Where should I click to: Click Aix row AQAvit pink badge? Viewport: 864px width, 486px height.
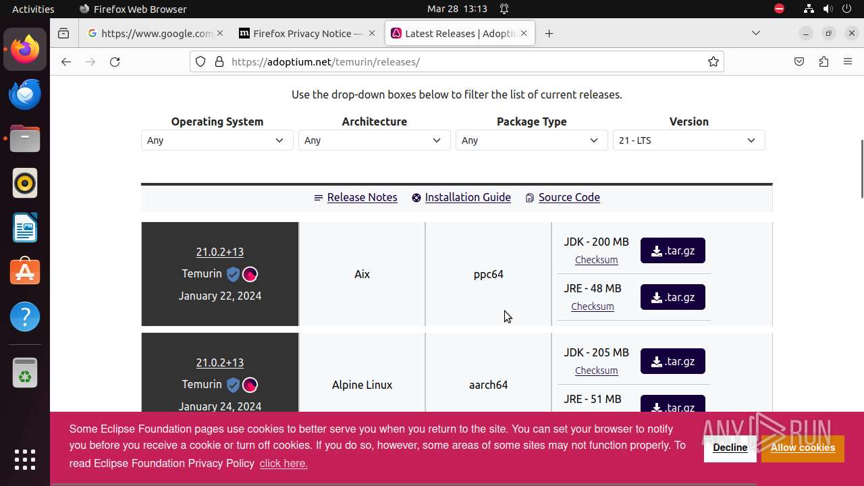(250, 274)
